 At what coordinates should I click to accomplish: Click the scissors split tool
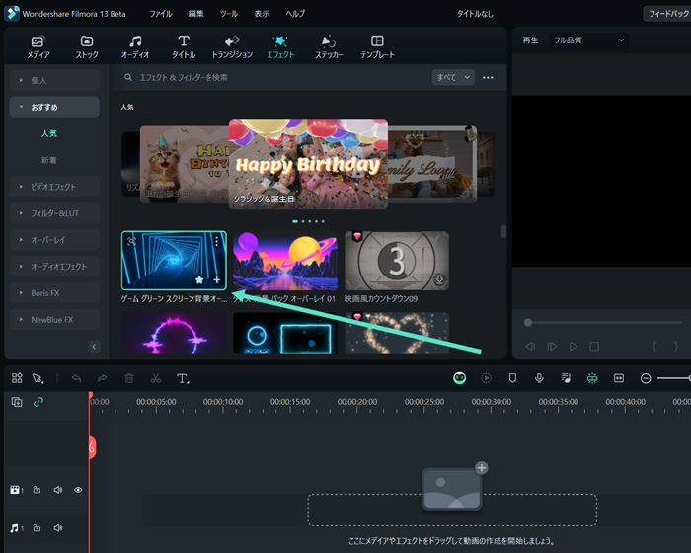[155, 378]
